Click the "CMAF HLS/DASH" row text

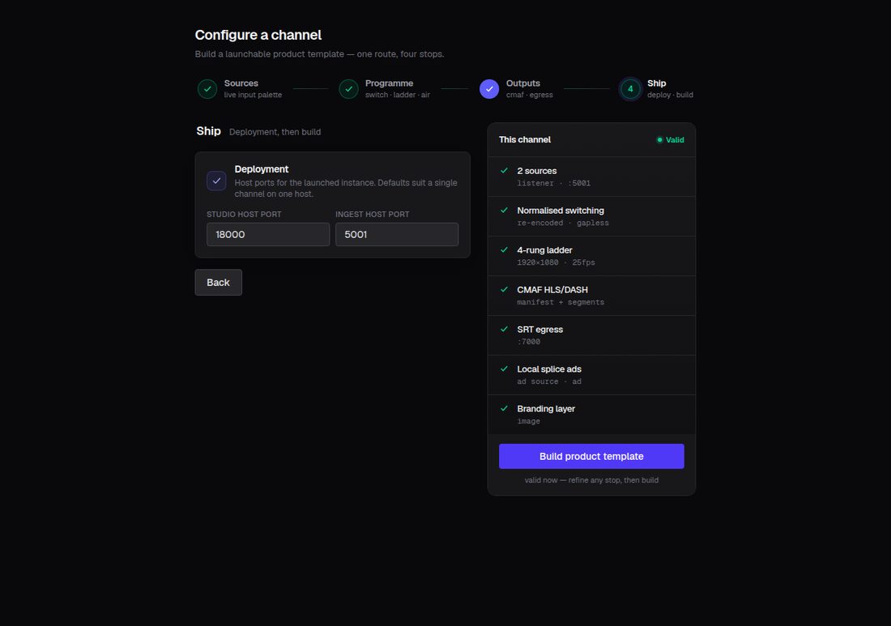pos(552,290)
